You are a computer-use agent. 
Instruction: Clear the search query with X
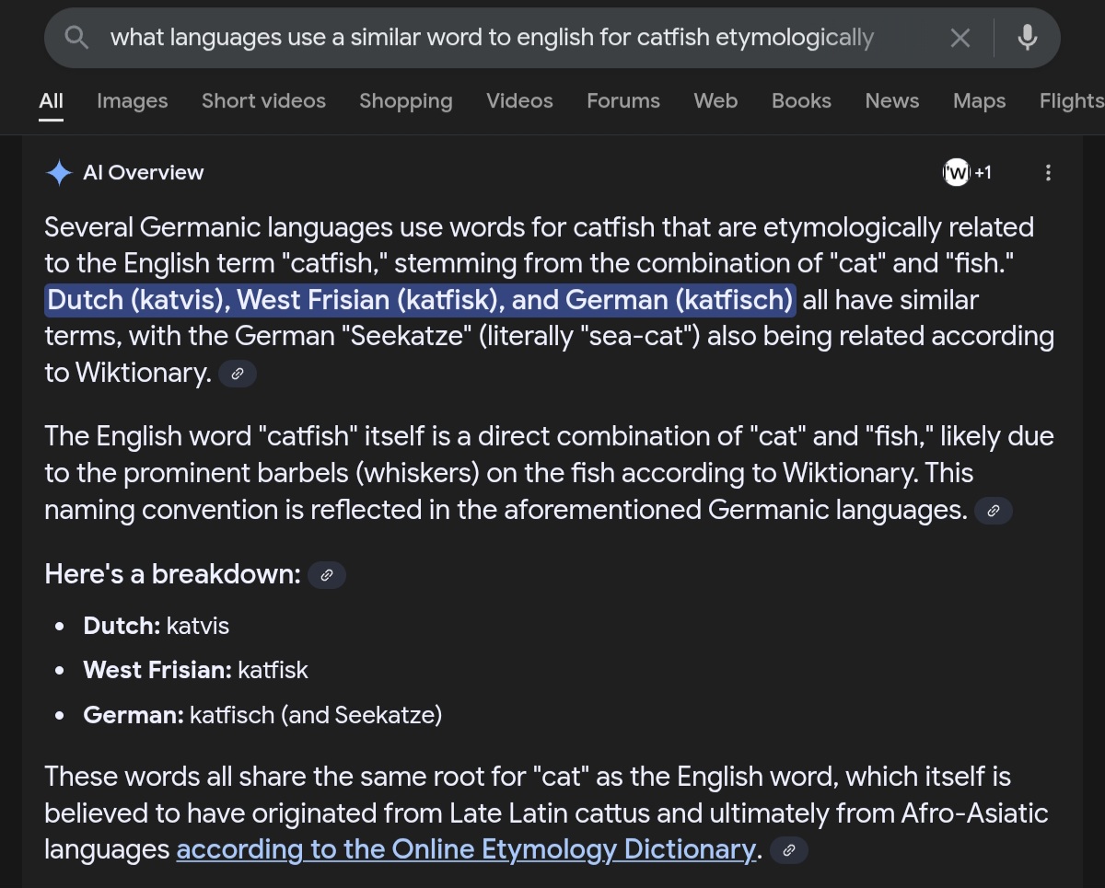[960, 38]
